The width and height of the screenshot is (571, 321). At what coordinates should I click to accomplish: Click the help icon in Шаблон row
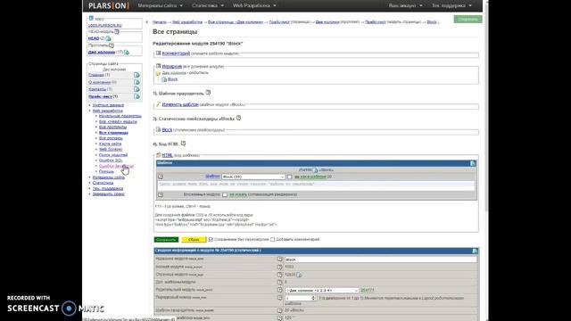pyautogui.click(x=161, y=177)
